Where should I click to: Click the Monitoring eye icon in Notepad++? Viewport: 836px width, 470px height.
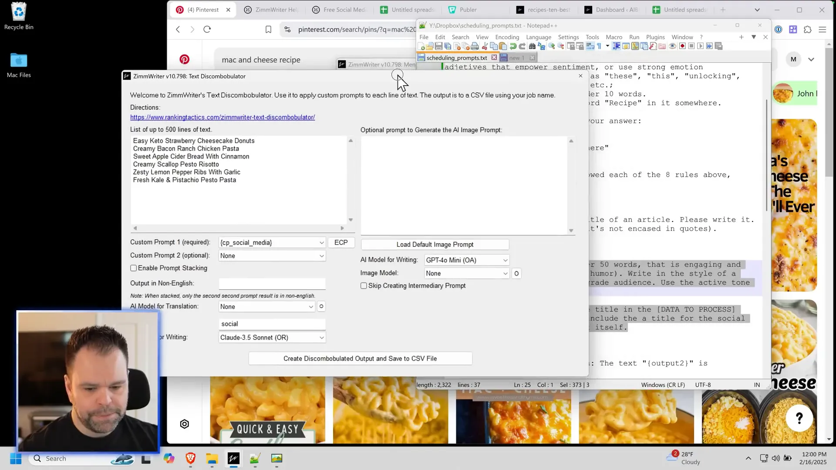tap(672, 46)
